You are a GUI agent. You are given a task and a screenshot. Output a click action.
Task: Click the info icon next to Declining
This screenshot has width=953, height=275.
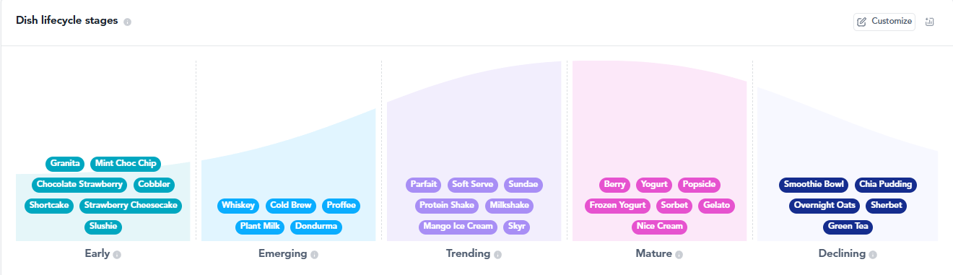873,254
